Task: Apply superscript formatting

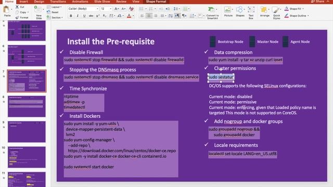Action: pyautogui.click(x=98, y=16)
